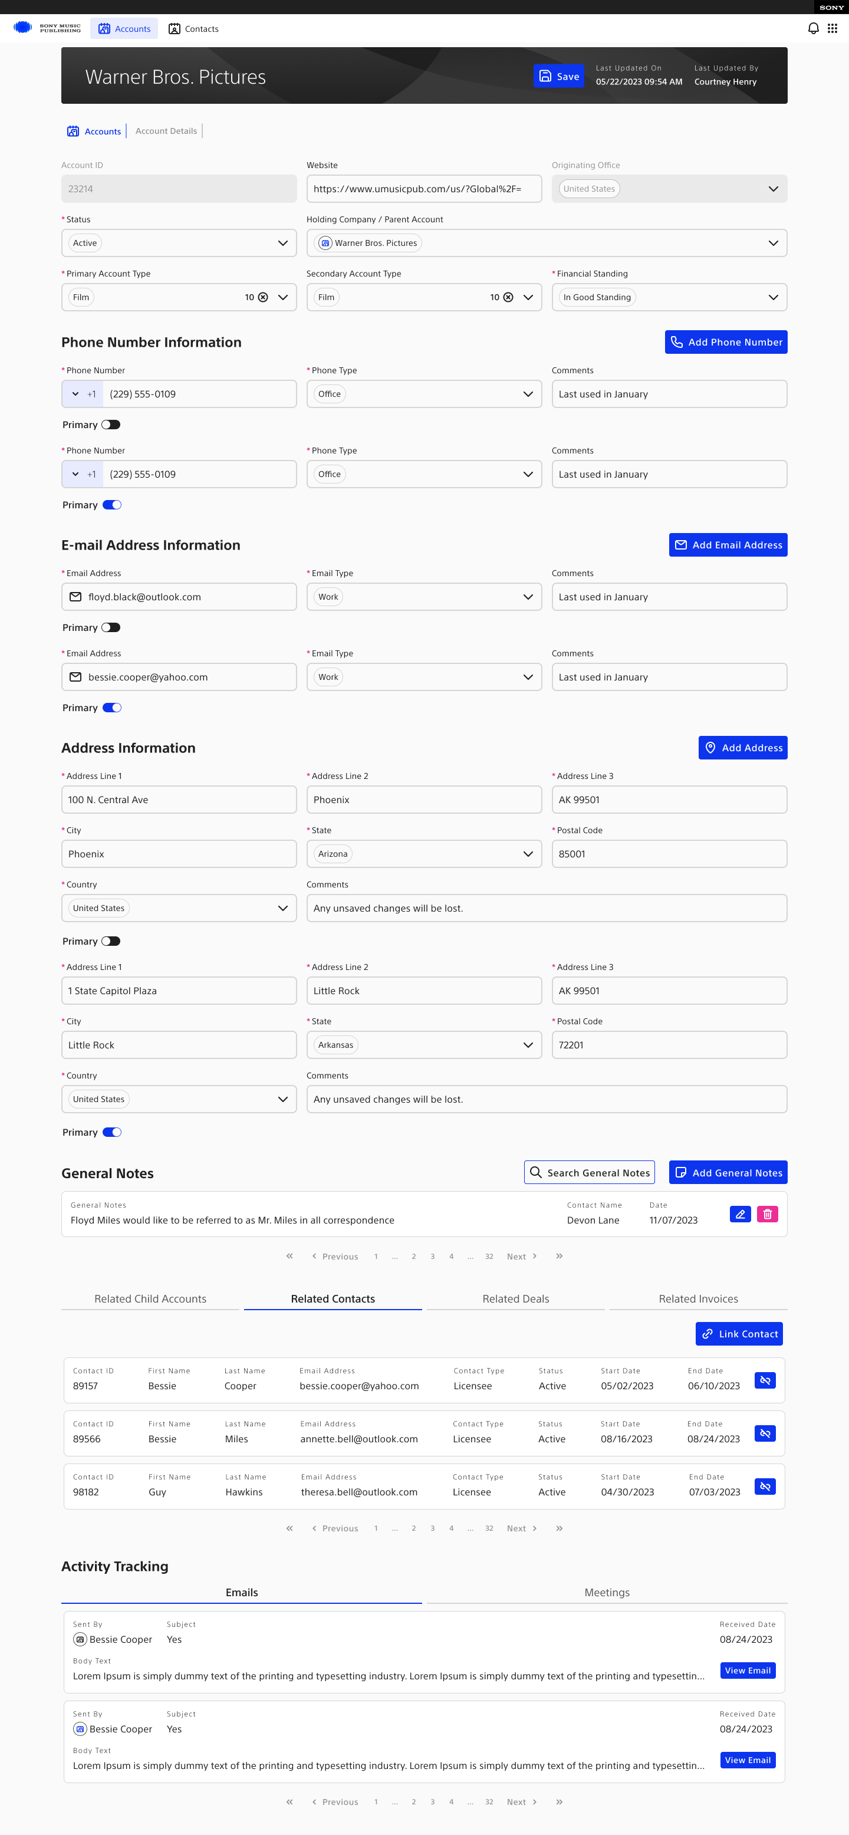Click envelope icon in bessie.cooper email field
Screen dimensions: 849x1835
point(75,677)
